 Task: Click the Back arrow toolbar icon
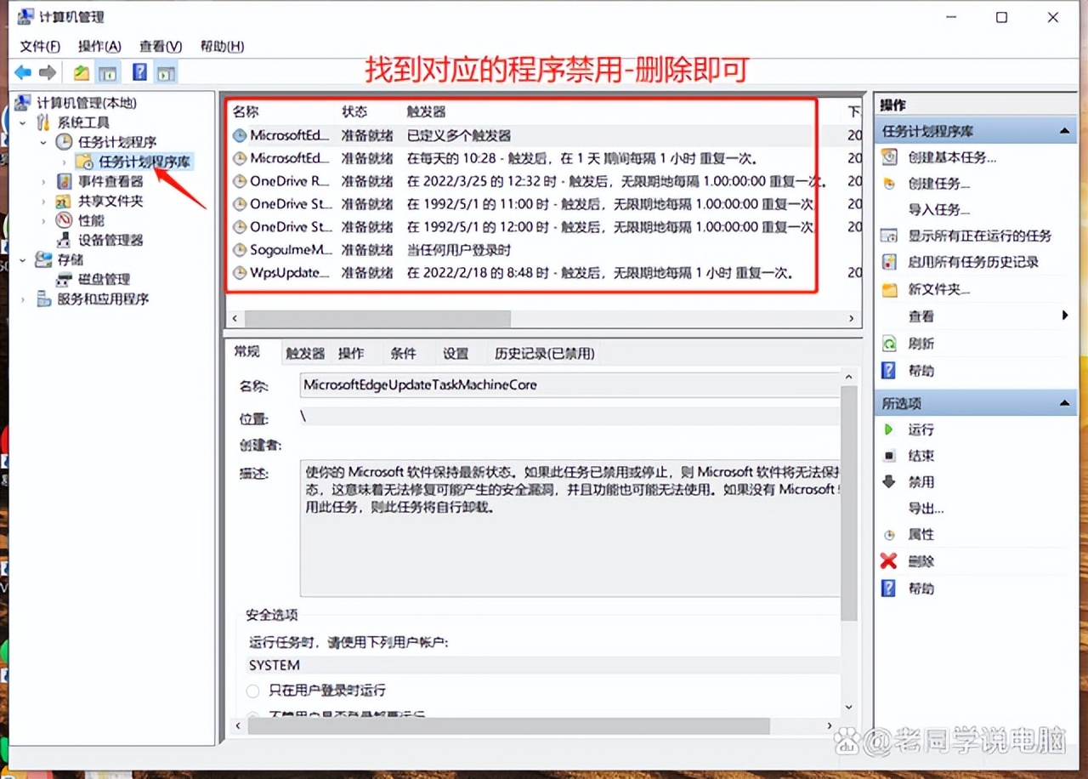[23, 73]
